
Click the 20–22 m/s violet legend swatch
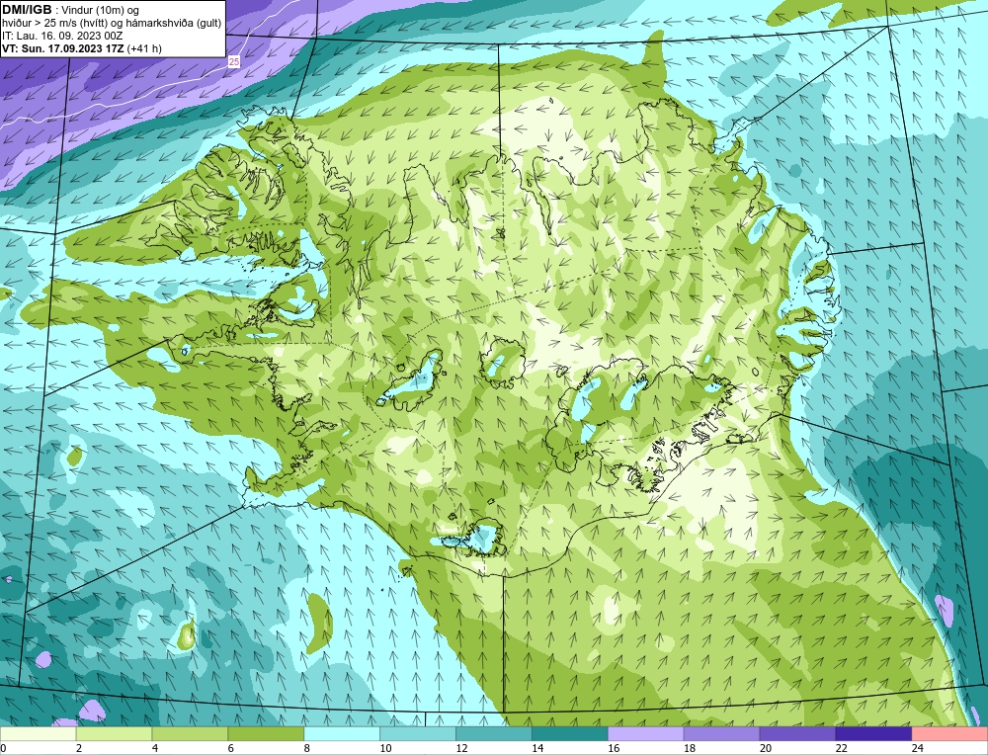point(797,733)
